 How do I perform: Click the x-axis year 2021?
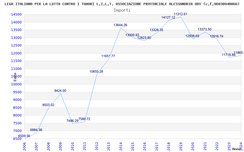click(205, 146)
